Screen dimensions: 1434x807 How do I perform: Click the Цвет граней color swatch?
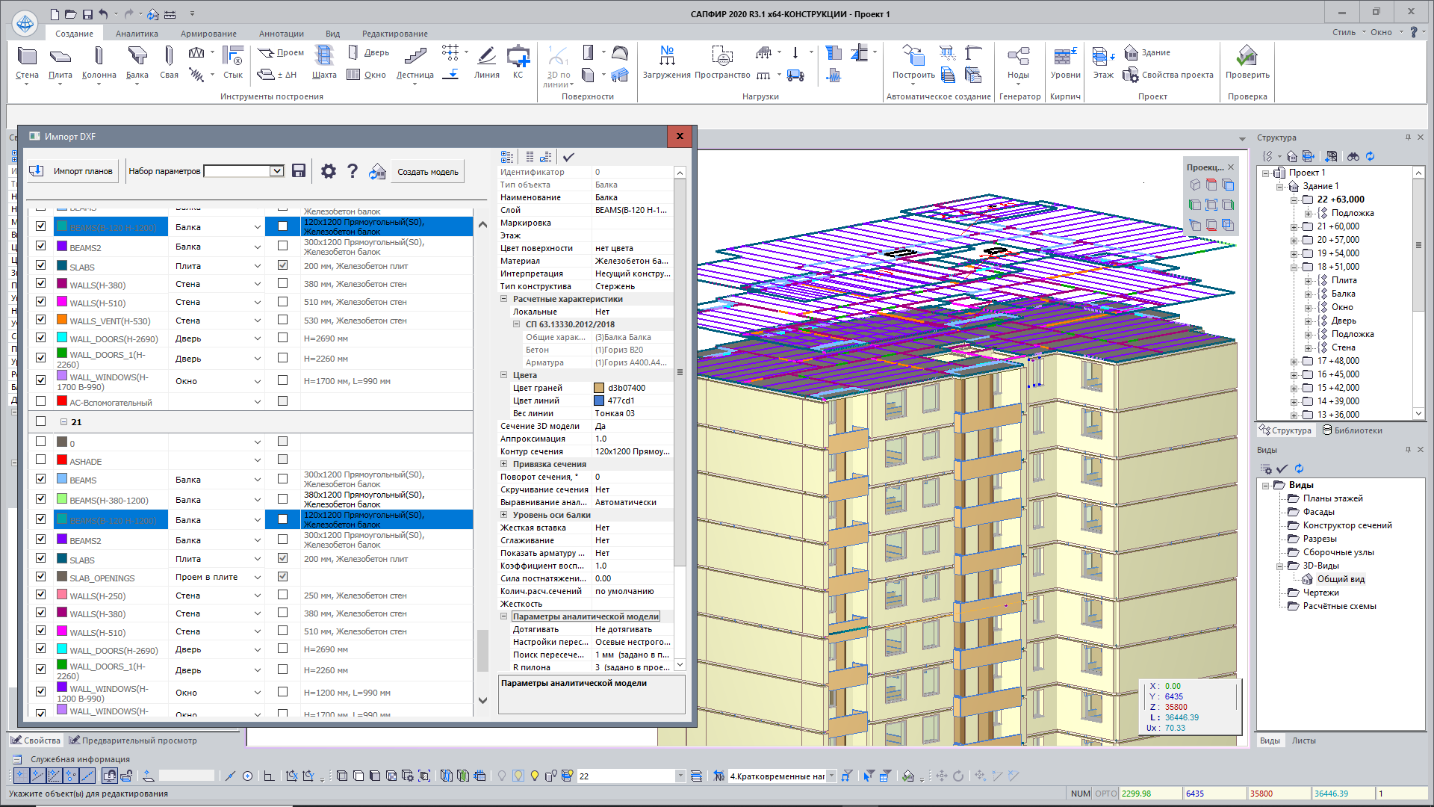click(x=599, y=388)
